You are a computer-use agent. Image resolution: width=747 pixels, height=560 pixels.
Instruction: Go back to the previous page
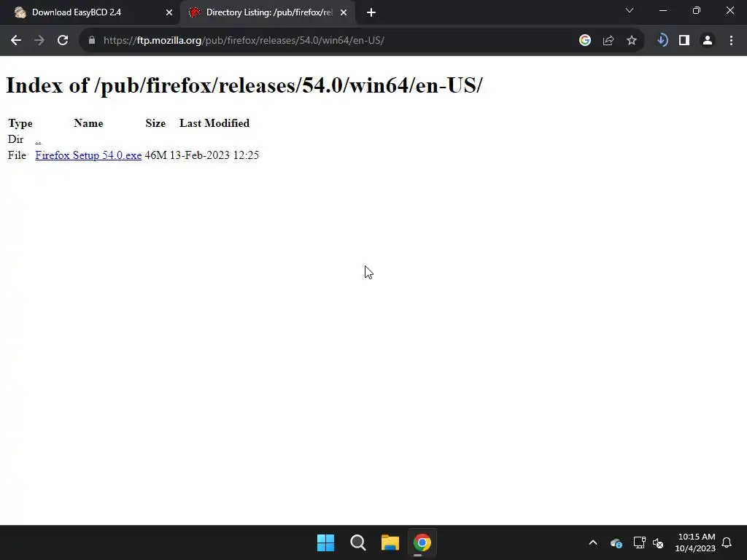tap(16, 41)
